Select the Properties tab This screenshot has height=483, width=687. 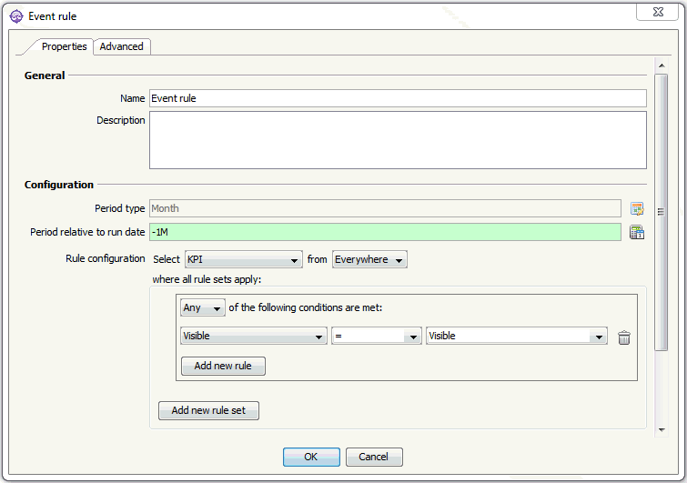coord(64,46)
